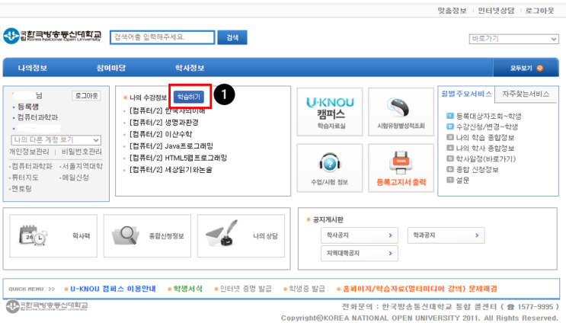Open 개인정보관리 link
The height and width of the screenshot is (323, 566).
click(x=29, y=152)
